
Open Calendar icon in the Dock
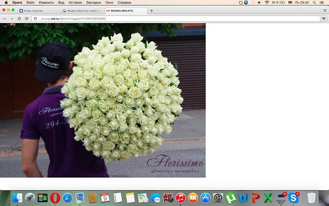[105, 198]
